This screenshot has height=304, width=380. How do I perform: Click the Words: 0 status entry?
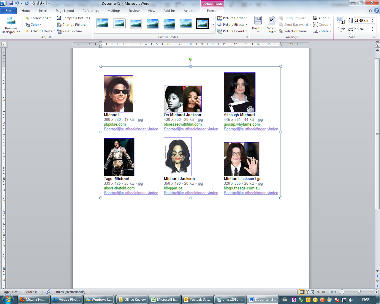pyautogui.click(x=32, y=292)
